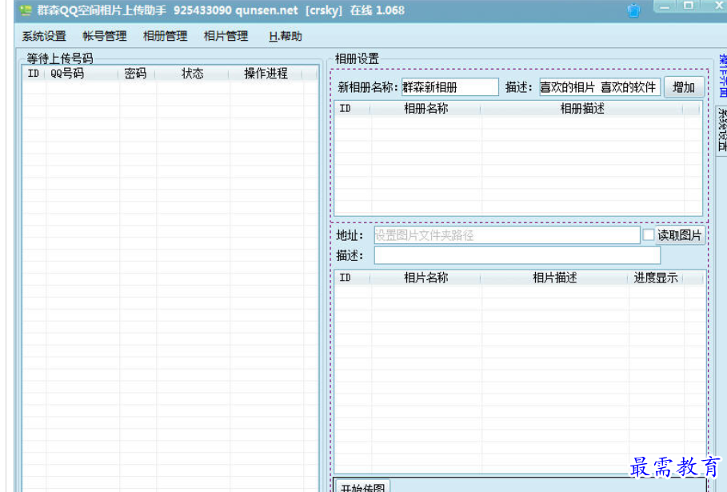Image resolution: width=727 pixels, height=492 pixels.
Task: Maximize the application window
Action: pyautogui.click(x=689, y=6)
